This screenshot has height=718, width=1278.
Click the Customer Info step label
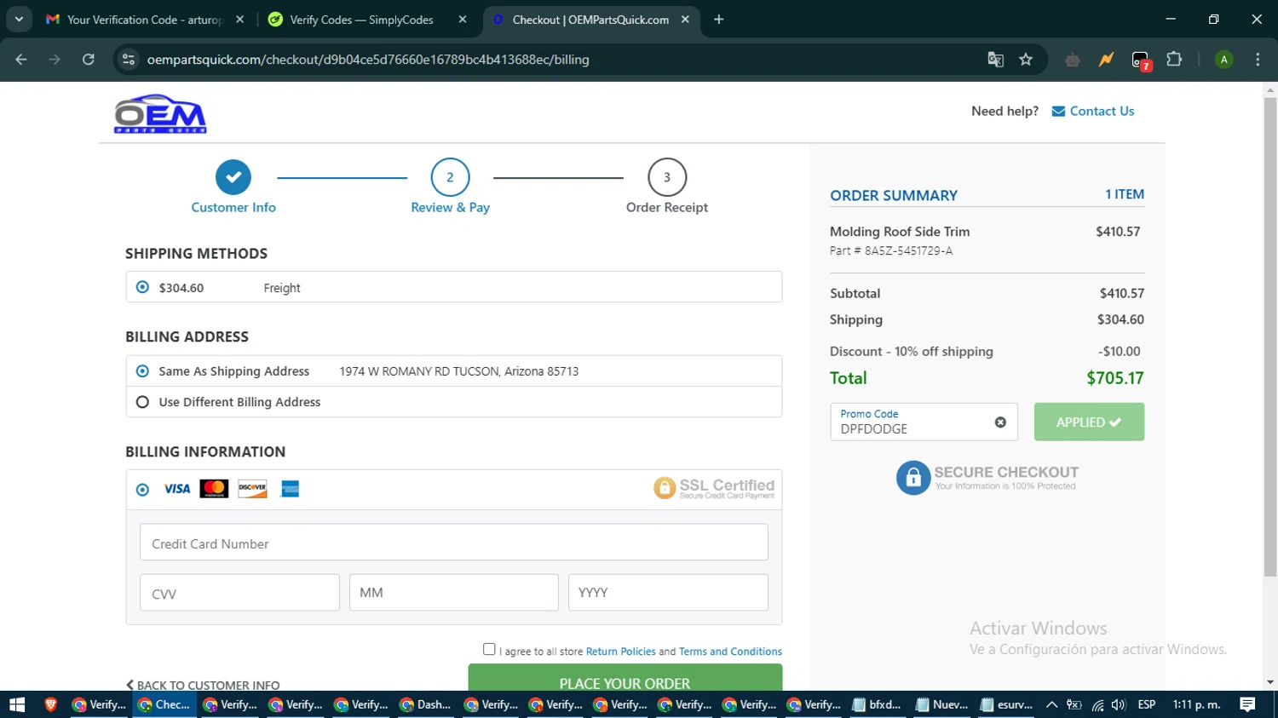click(233, 208)
